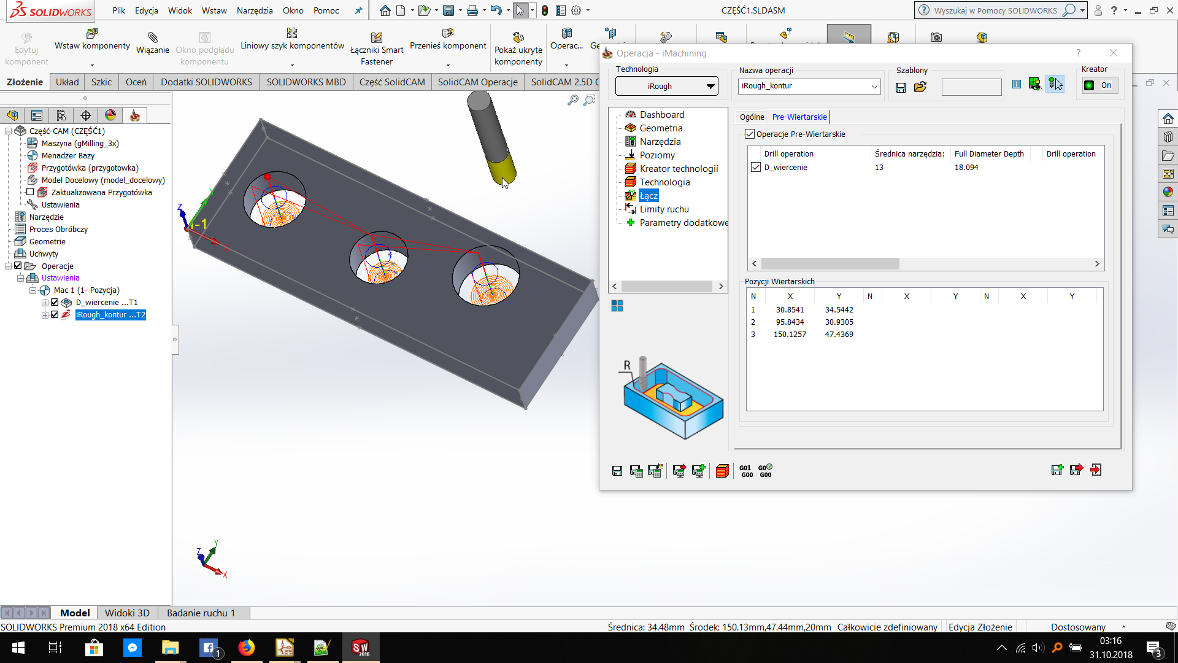The height and width of the screenshot is (663, 1178).
Task: Open the PropertyManager panel tab
Action: click(37, 115)
